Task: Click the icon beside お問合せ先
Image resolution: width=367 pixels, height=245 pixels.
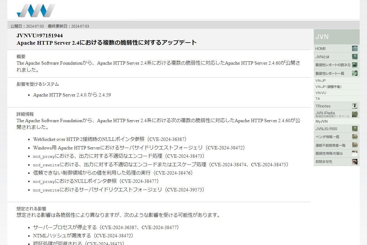Action: coord(355,162)
